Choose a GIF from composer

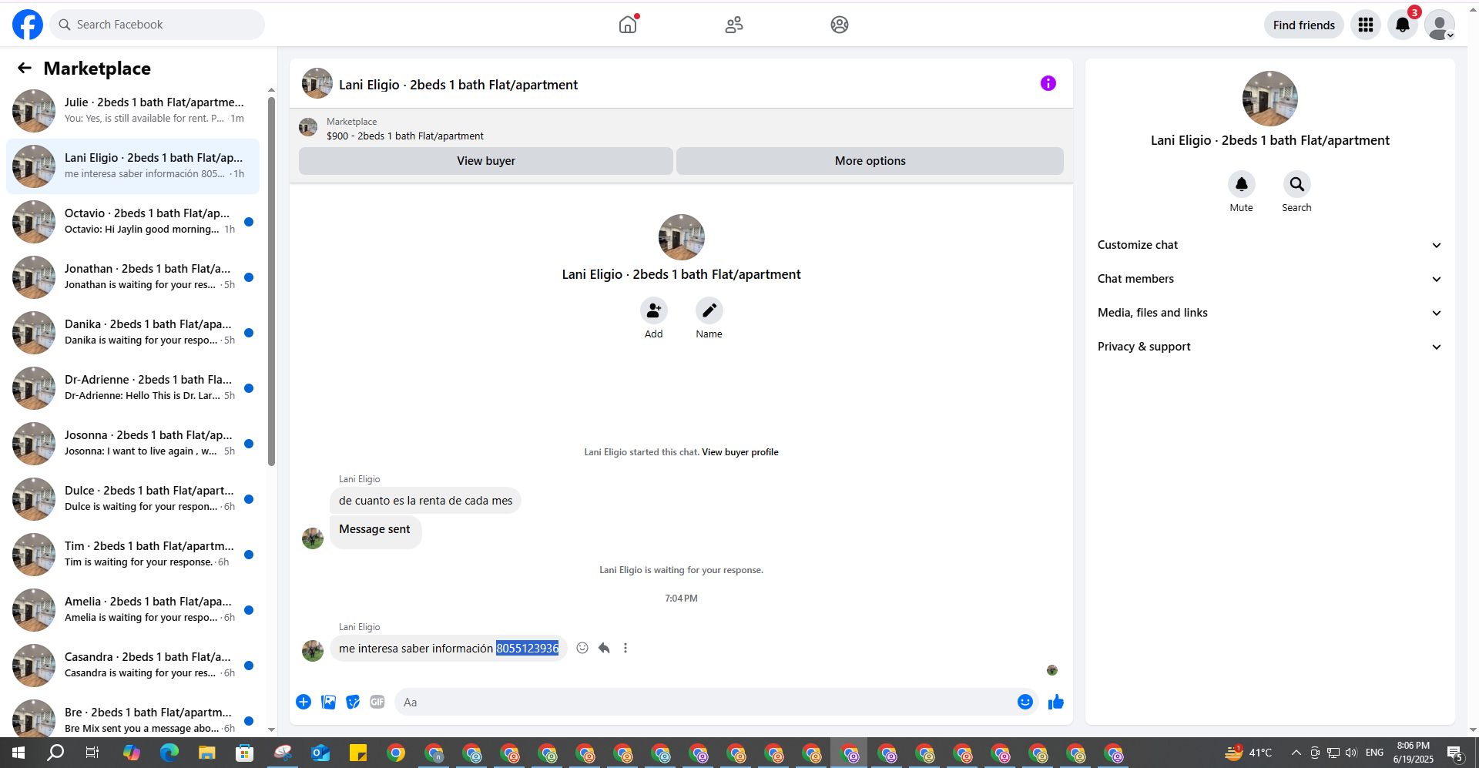click(x=377, y=702)
